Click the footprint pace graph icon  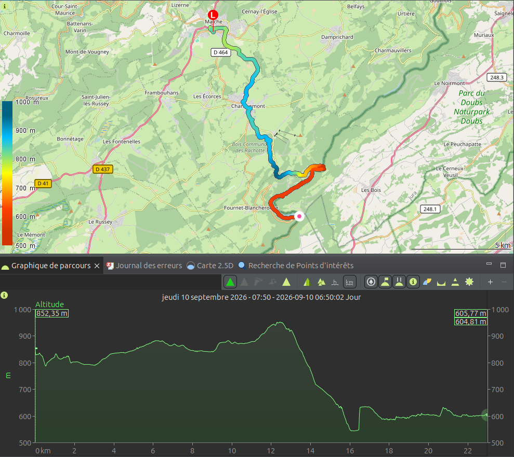click(258, 282)
